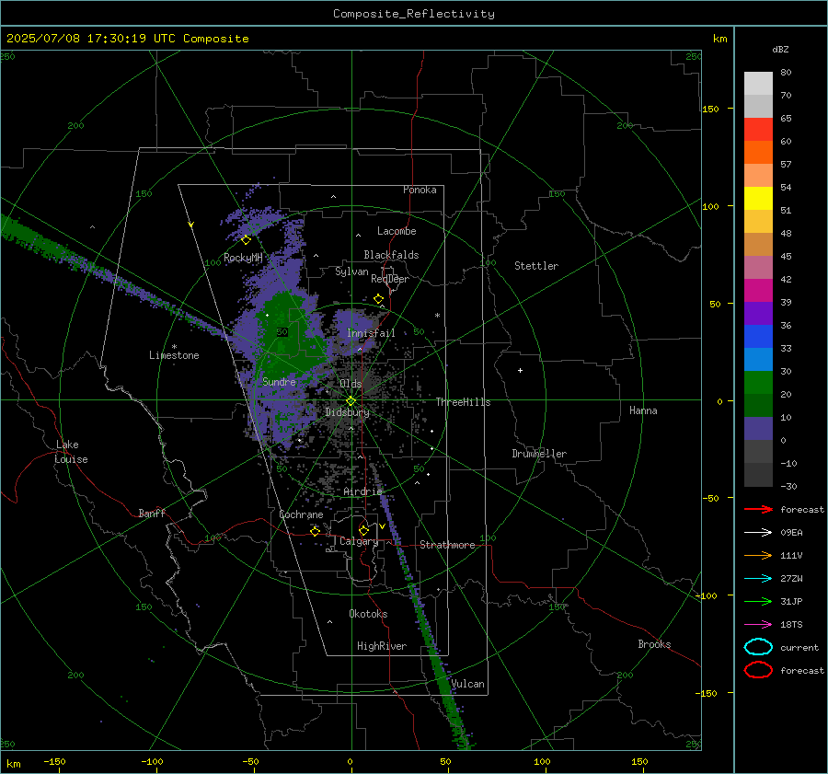Click the yellow diamond marker above Calgary

pos(363,530)
